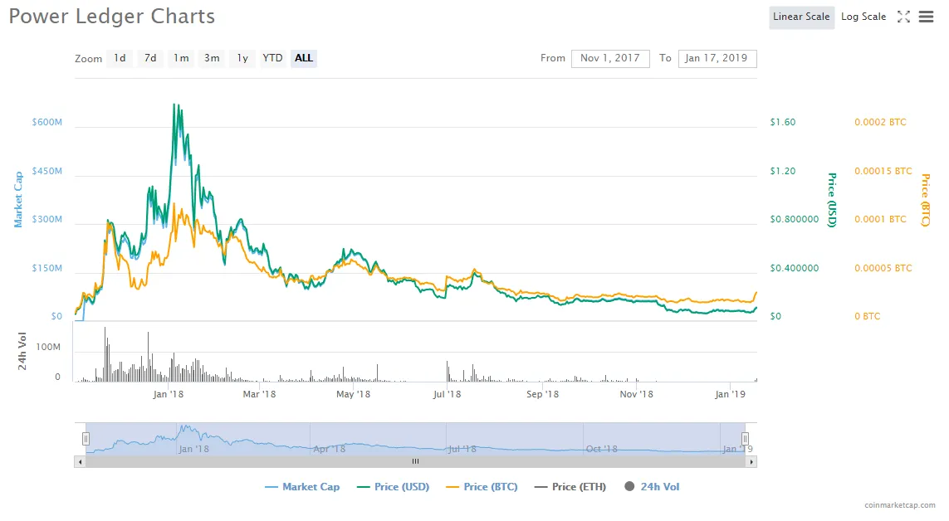Screen dimensions: 949x521
Task: Set zoom to 1m
Action: point(181,58)
